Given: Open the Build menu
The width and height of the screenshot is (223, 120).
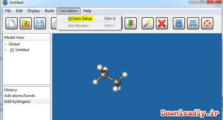Looking at the screenshot, I should [x=49, y=11].
